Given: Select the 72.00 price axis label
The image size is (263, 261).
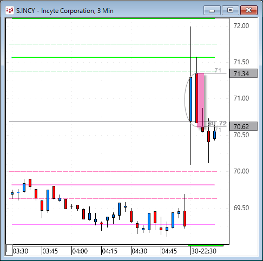Looking at the screenshot, I should (x=241, y=26).
